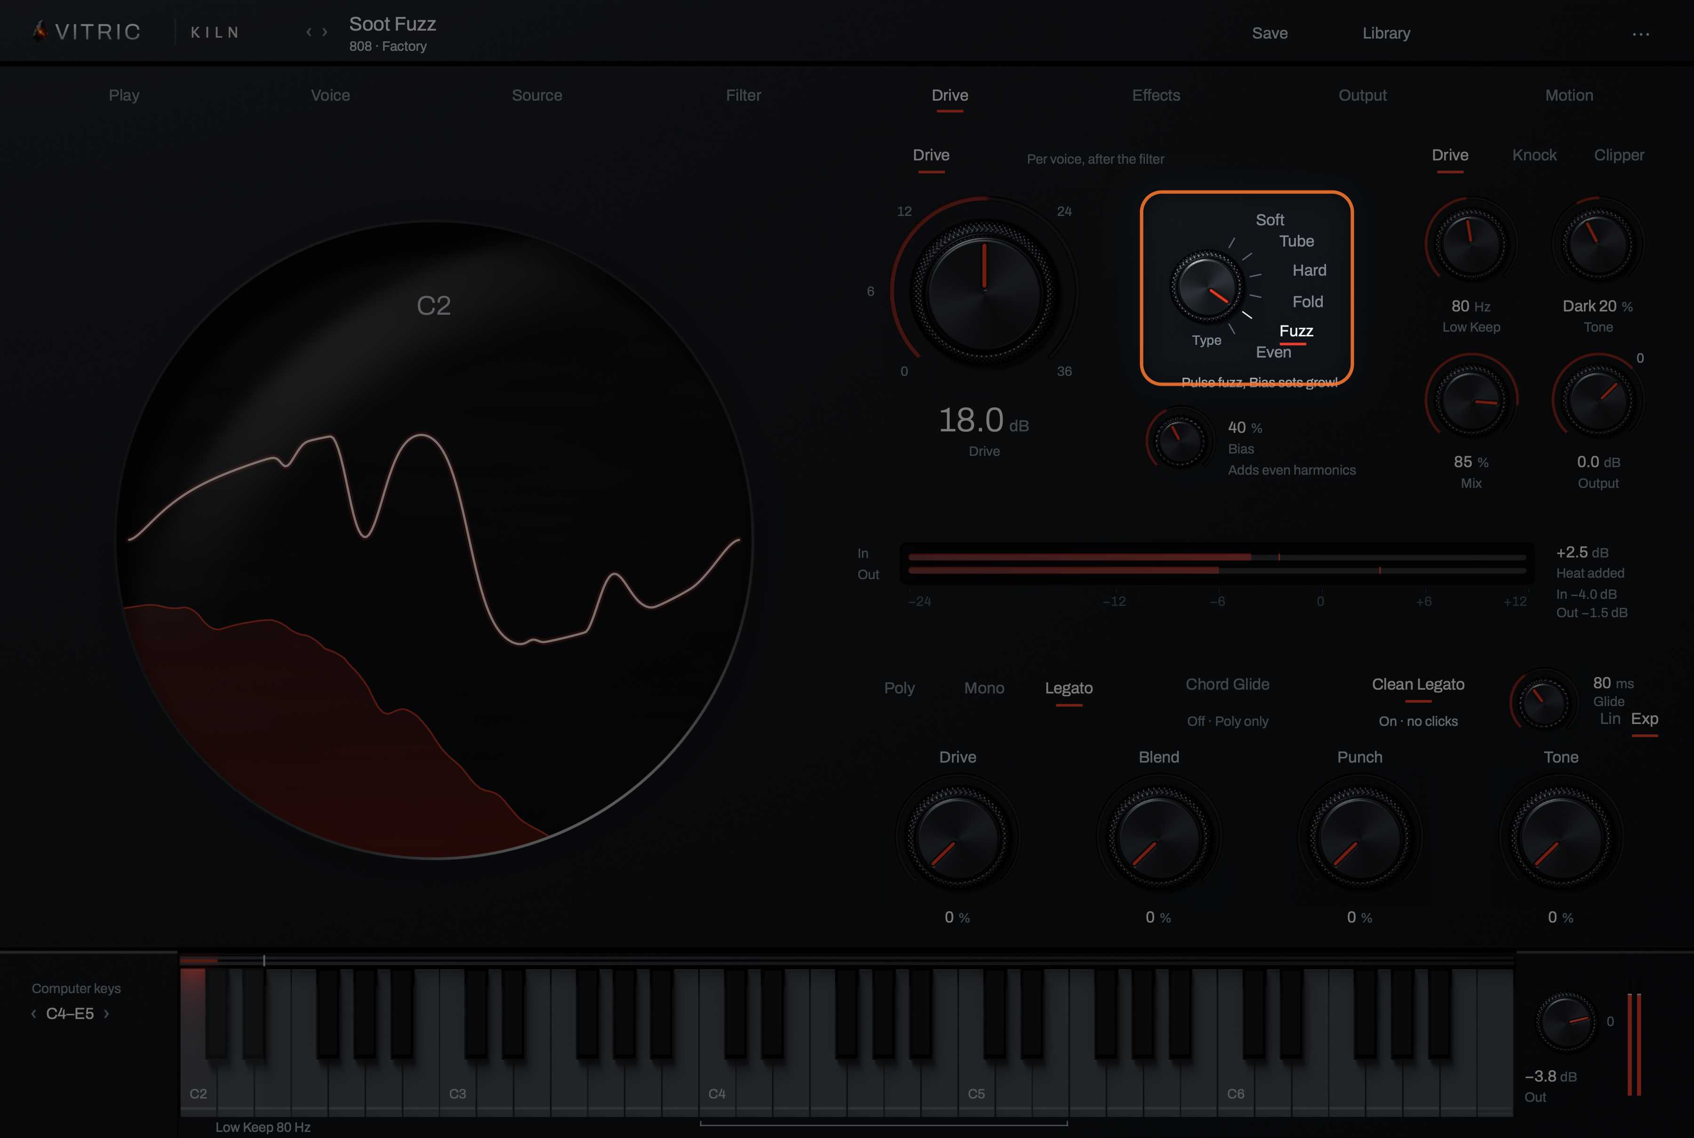Select Mono voice mode

pos(984,688)
